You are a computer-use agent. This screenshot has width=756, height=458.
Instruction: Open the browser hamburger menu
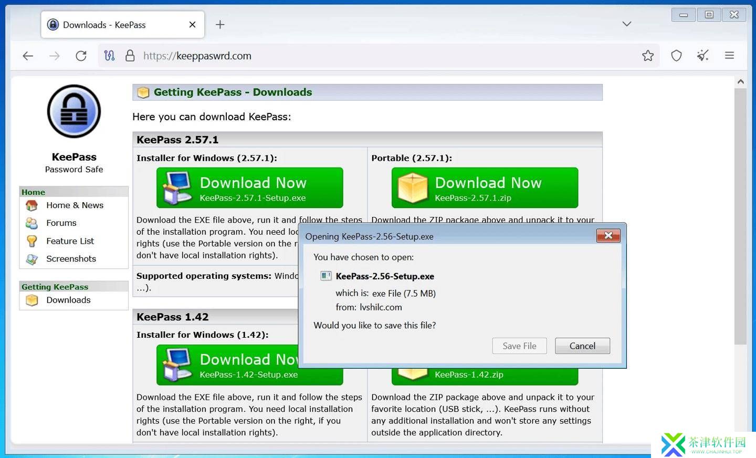pos(729,55)
